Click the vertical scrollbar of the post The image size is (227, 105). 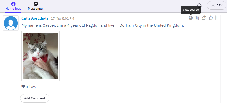221,59
